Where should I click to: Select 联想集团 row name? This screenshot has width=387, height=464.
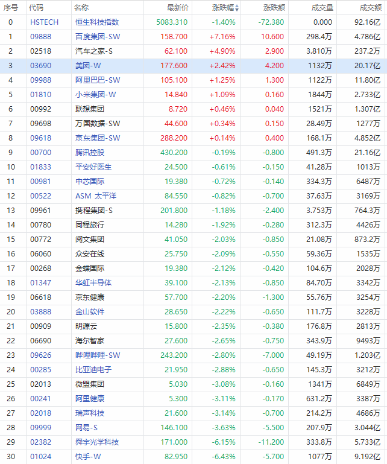click(90, 109)
